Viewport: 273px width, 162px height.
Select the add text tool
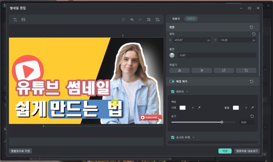point(15,20)
